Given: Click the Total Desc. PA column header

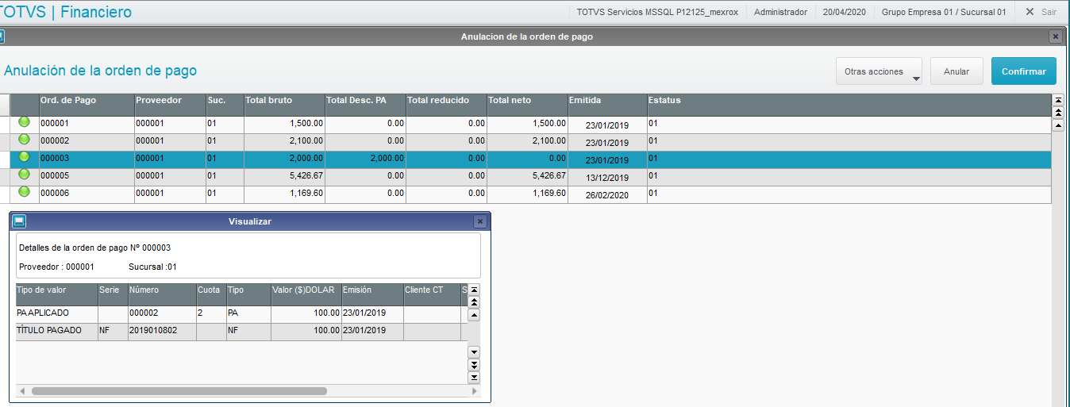Looking at the screenshot, I should point(364,105).
